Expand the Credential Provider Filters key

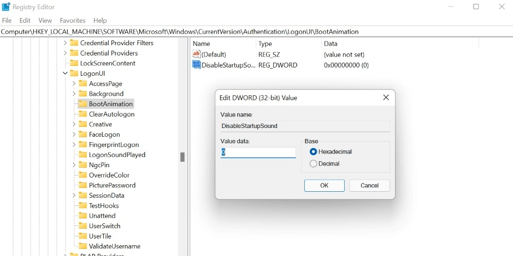click(65, 42)
